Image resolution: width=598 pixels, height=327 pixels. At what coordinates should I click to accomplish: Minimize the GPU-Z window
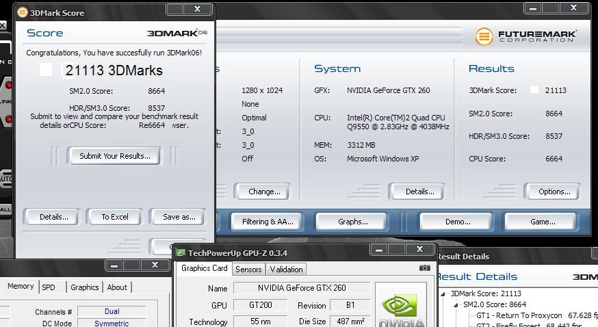378,250
